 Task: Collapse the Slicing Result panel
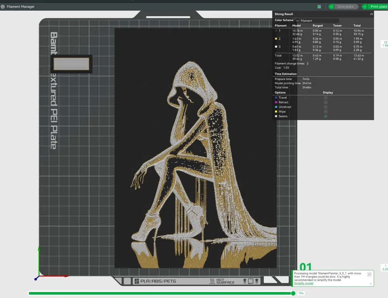(371, 14)
